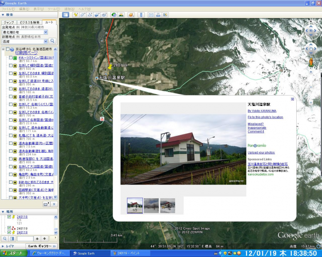Add a polygon from the toolbar
Viewport: 322px width, 257px height.
click(x=83, y=15)
